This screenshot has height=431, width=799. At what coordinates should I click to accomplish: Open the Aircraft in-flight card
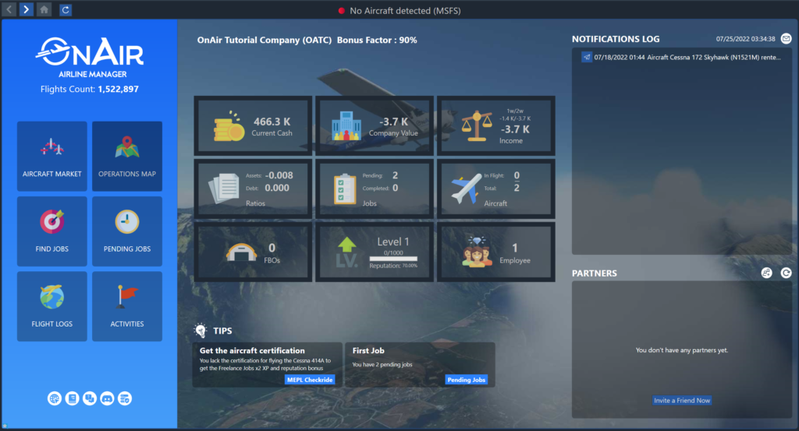[495, 189]
